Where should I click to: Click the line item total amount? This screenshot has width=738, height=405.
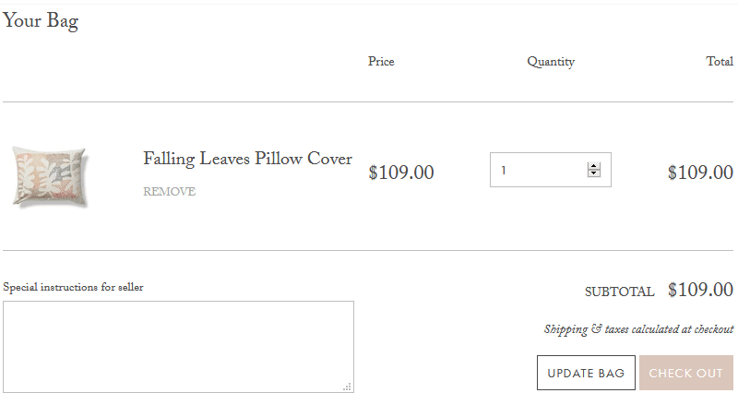click(x=700, y=173)
